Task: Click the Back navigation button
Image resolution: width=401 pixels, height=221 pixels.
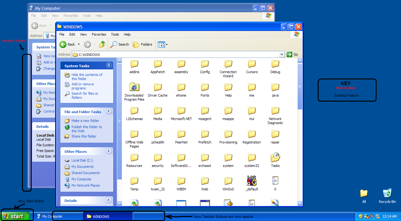Action: [x=68, y=44]
